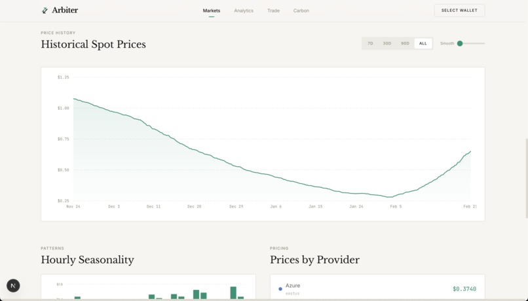Click the Smooth slider track
This screenshot has width=528, height=301.
click(472, 43)
